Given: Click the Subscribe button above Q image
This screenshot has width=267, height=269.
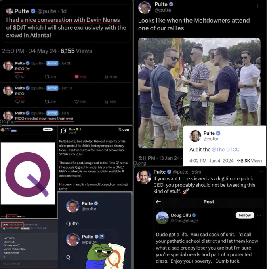Looking at the screenshot, I should (x=48, y=129).
